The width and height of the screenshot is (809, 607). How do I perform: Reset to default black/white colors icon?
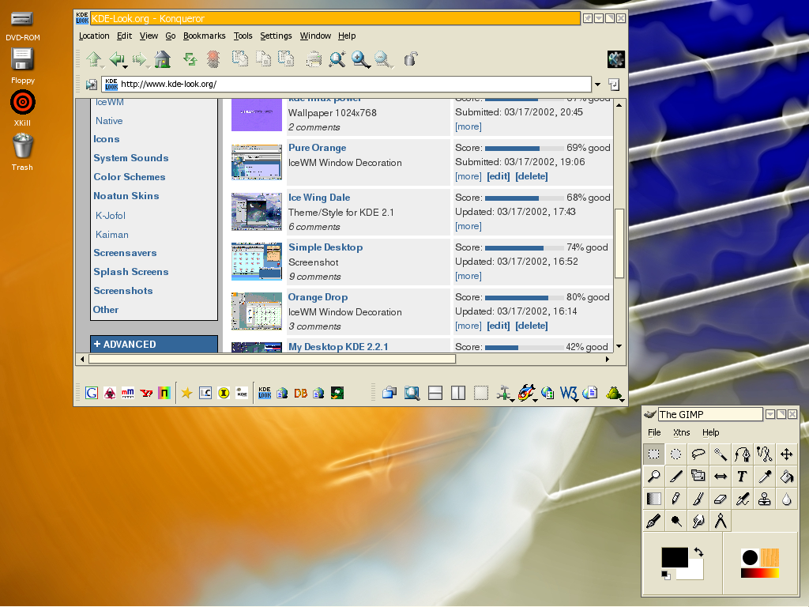point(665,575)
